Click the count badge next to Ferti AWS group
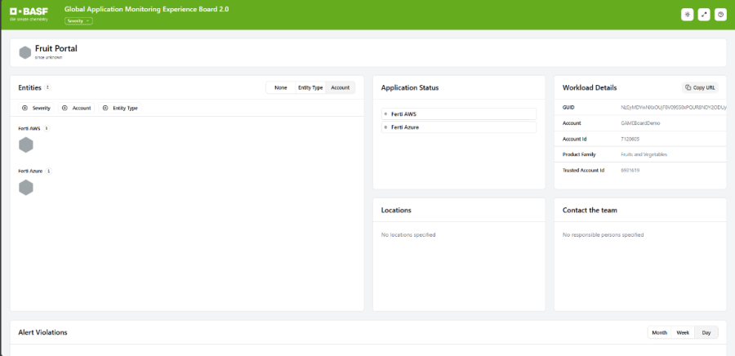735x356 pixels. click(x=47, y=128)
